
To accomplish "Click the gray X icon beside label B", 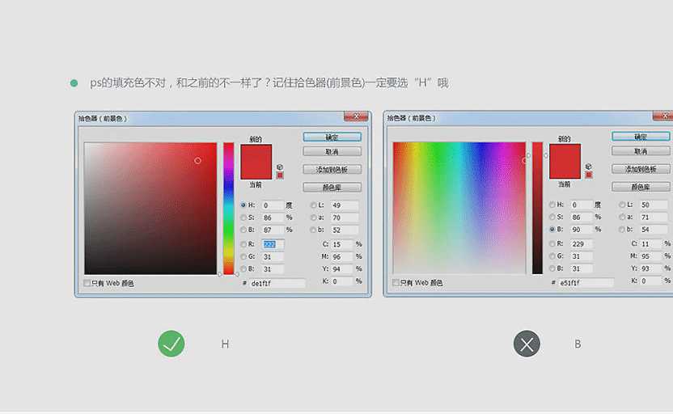I will (x=527, y=344).
